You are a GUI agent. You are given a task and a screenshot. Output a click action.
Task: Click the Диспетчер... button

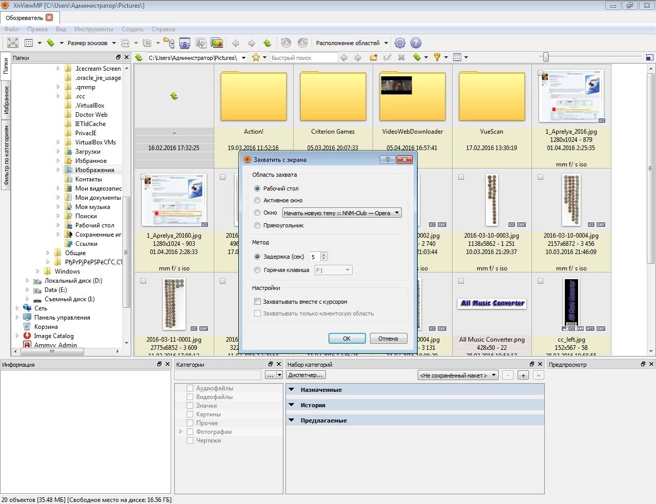(305, 375)
